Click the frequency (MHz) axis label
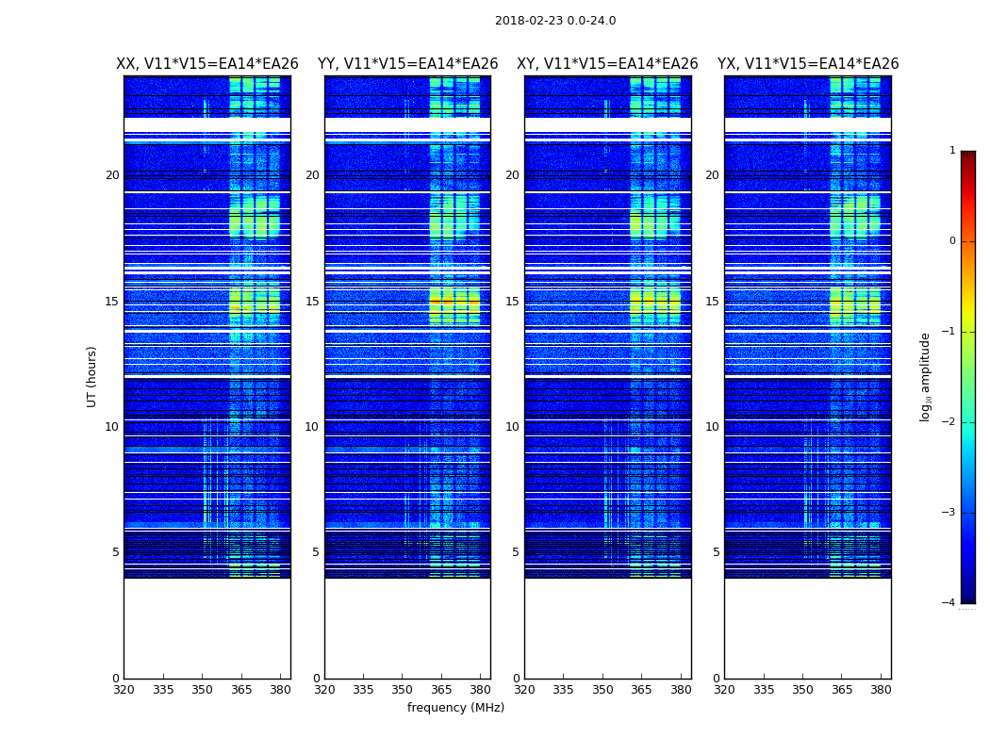The width and height of the screenshot is (990, 754). click(x=455, y=707)
